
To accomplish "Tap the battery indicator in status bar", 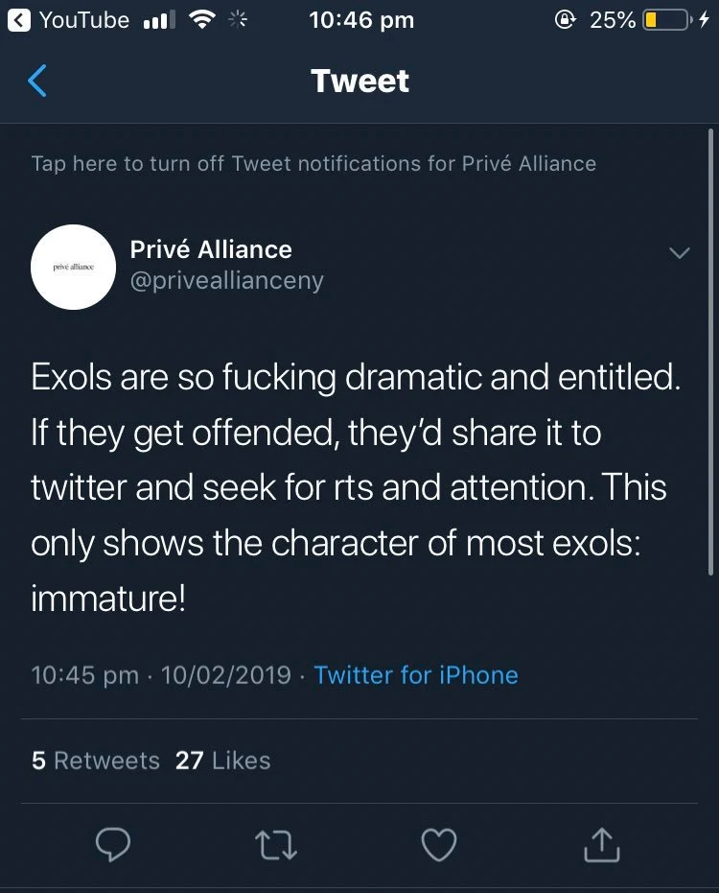I will (x=664, y=20).
